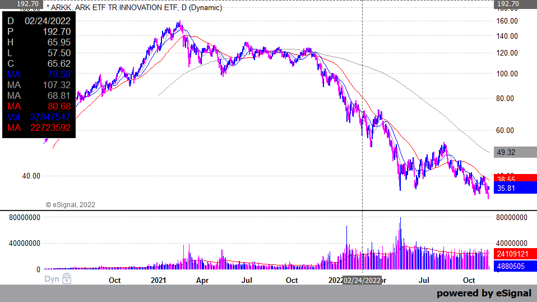Click the Apr time axis label

point(202,281)
